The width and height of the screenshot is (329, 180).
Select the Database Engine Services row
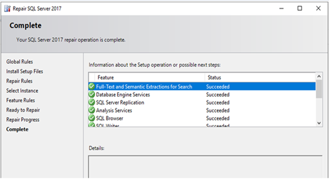pyautogui.click(x=123, y=95)
